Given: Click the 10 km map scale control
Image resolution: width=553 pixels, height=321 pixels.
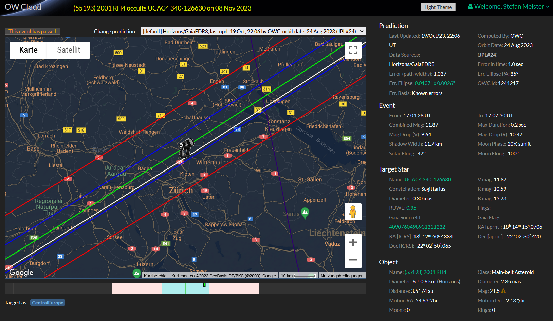Looking at the screenshot, I should [x=298, y=276].
